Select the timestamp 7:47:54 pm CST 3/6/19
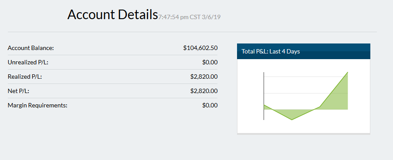The height and width of the screenshot is (160, 393). 189,17
